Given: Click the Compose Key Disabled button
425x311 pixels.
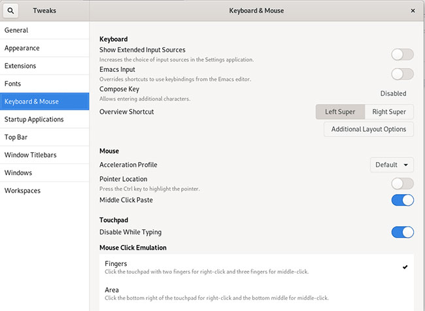Looking at the screenshot, I should [393, 93].
